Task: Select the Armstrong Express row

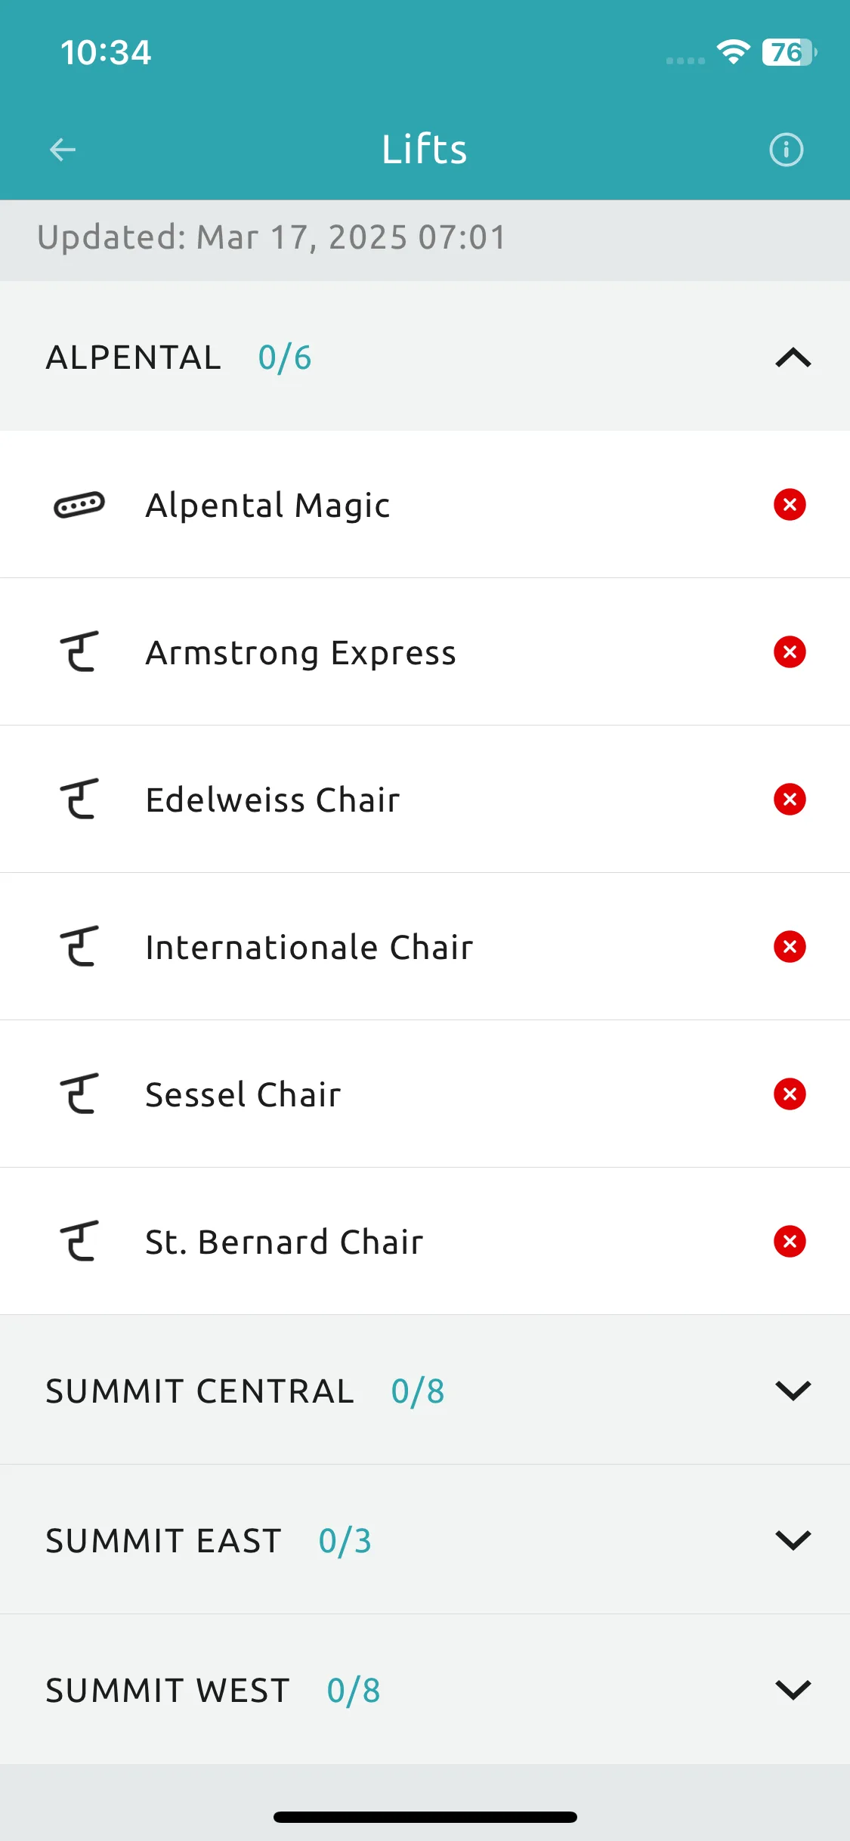Action: click(425, 651)
